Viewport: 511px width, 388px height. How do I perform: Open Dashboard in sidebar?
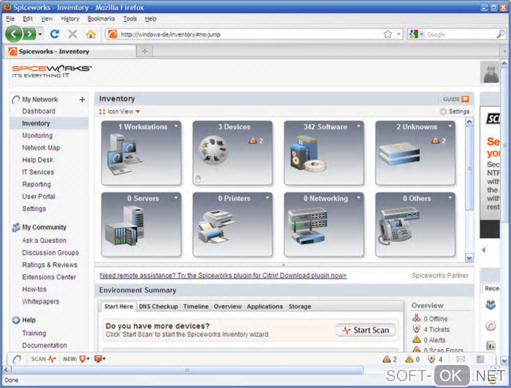(x=39, y=111)
